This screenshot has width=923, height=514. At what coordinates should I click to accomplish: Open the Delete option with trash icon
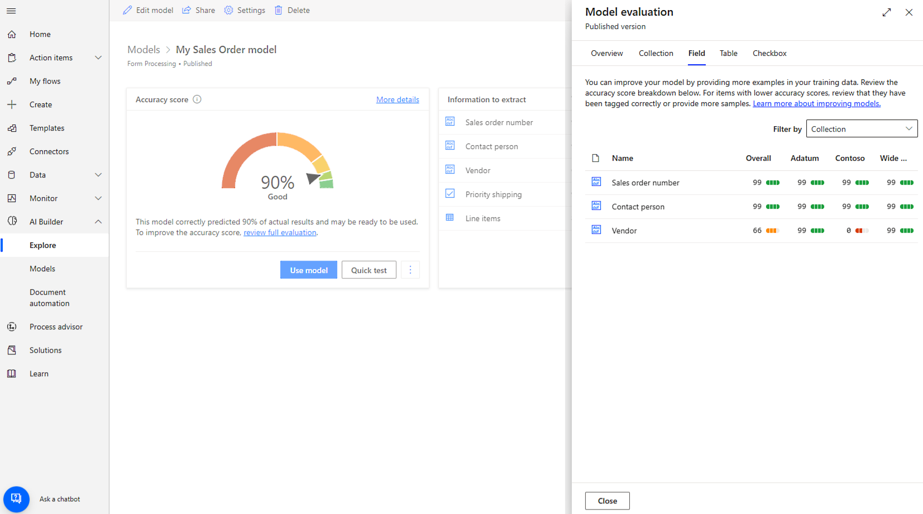[x=279, y=10]
